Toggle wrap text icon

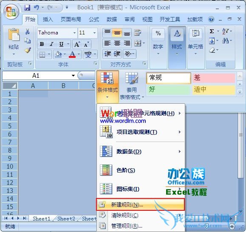[x=138, y=32]
